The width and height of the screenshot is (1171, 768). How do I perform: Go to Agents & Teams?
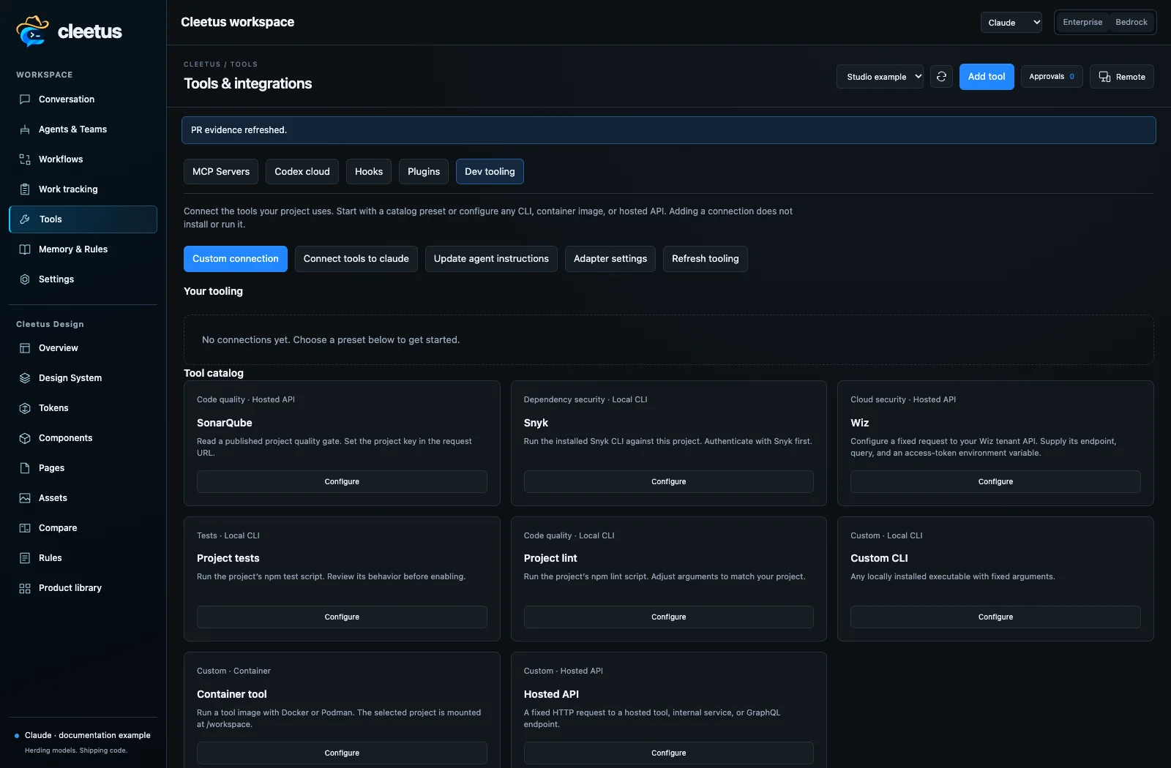pos(83,129)
